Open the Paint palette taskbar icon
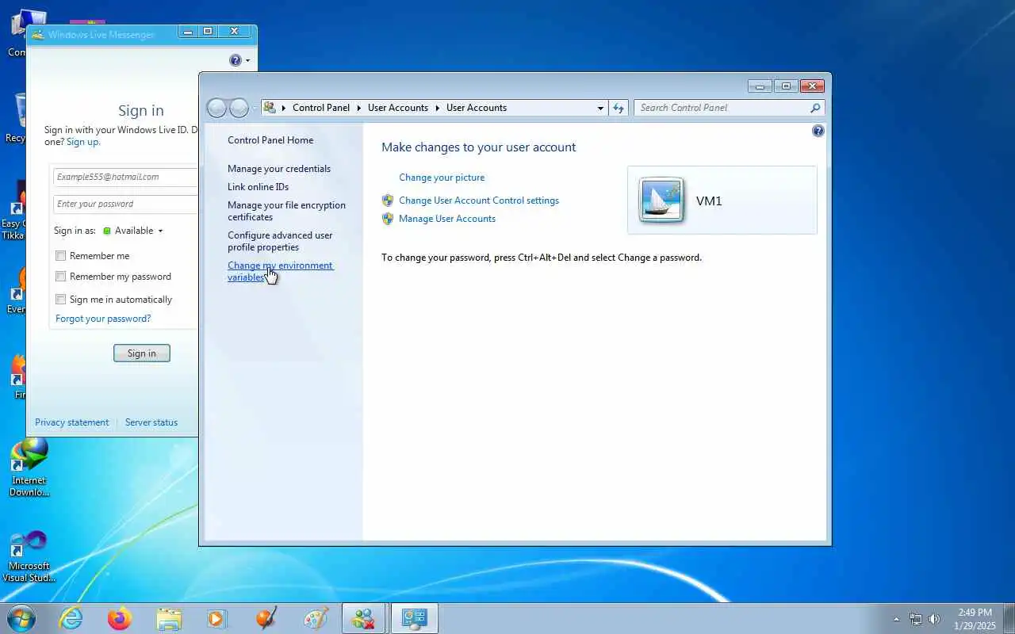The image size is (1015, 634). point(316,618)
